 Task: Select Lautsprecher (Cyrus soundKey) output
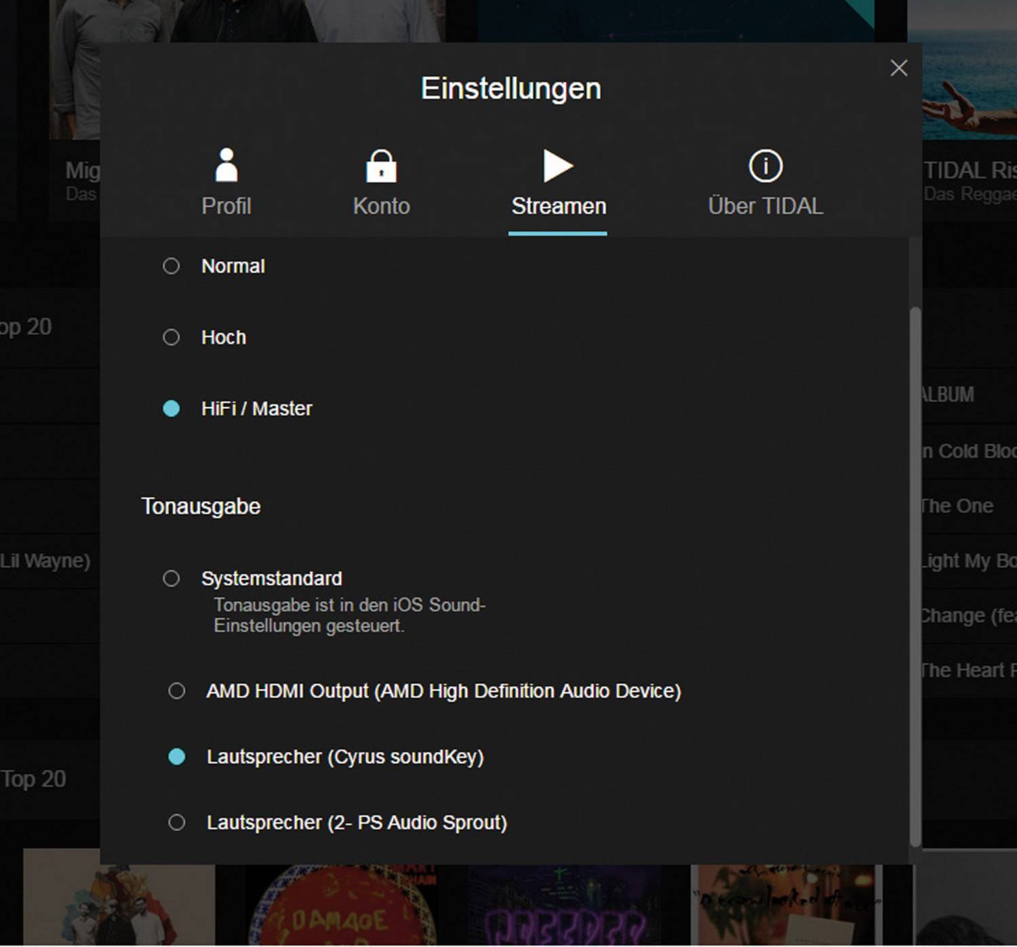pyautogui.click(x=177, y=757)
